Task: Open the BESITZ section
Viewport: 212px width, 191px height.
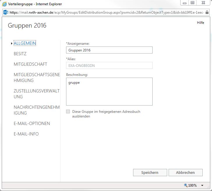Action: point(20,54)
